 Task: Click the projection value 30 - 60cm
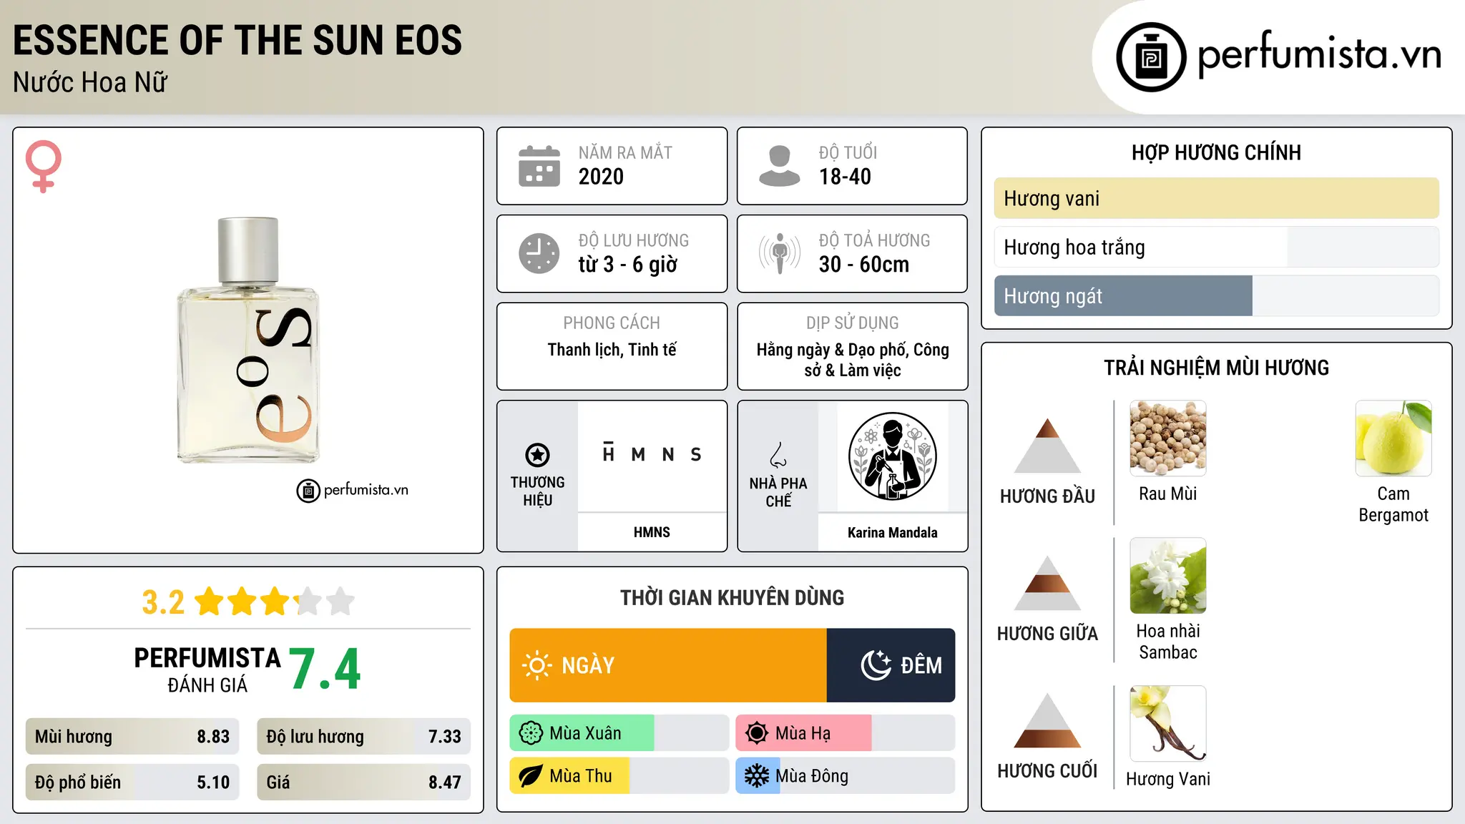pos(864,265)
